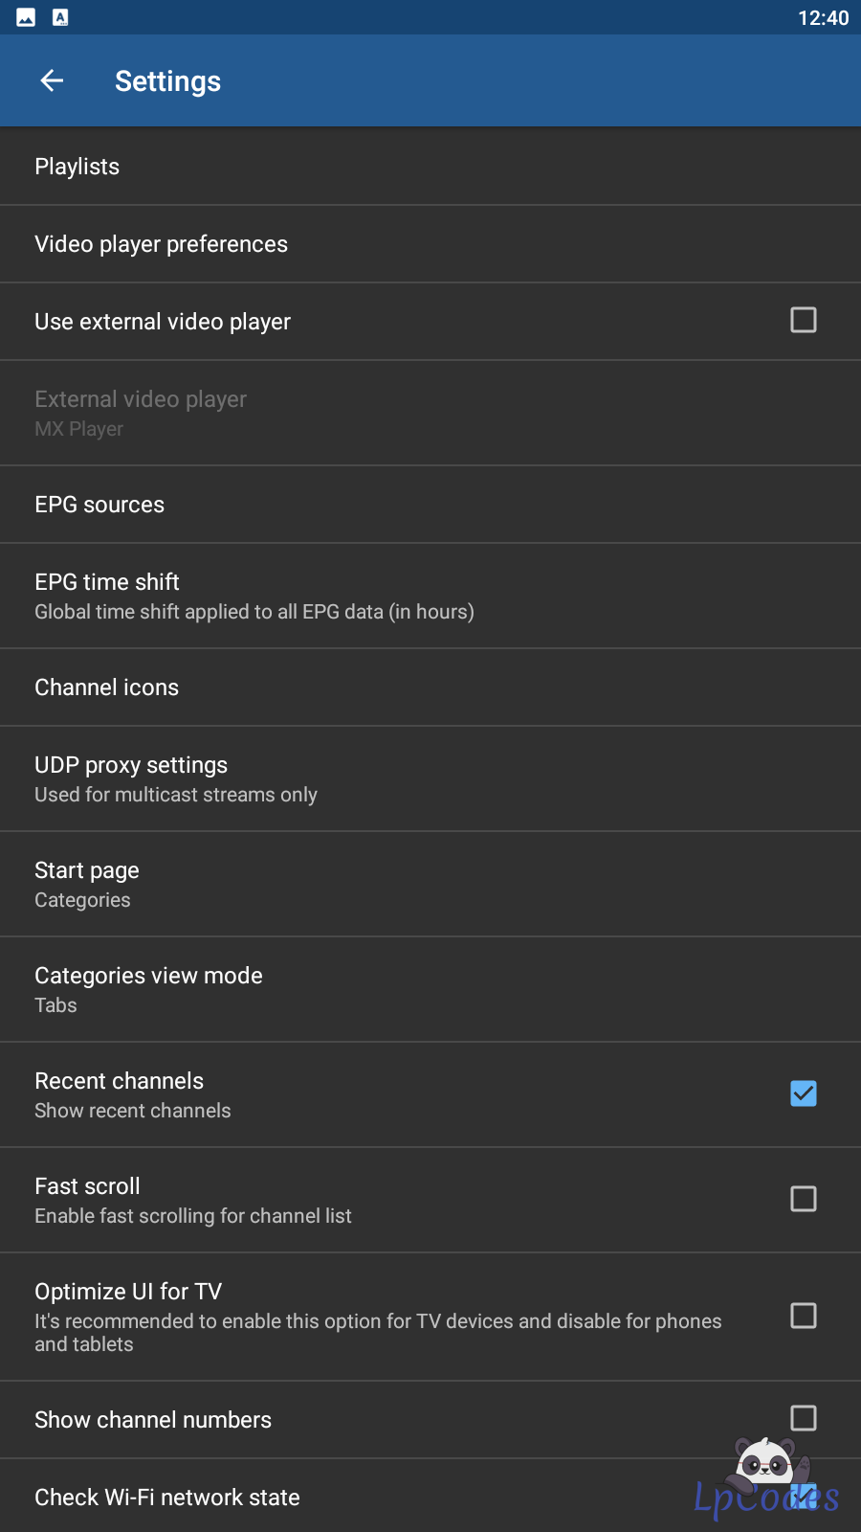This screenshot has width=861, height=1532.
Task: Tap the back arrow in Settings header
Action: 52,81
